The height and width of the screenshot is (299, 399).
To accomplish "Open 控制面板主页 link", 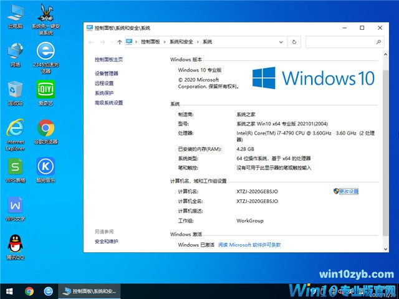I will pyautogui.click(x=108, y=60).
